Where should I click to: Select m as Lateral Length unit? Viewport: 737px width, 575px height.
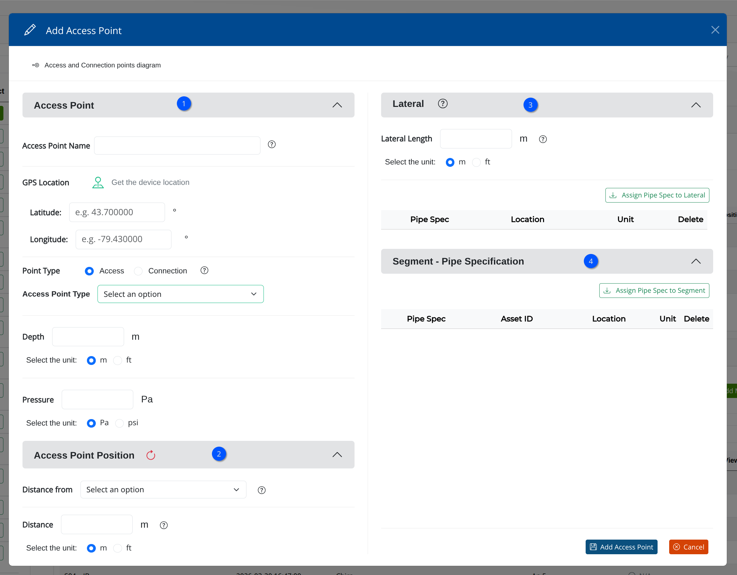[450, 162]
